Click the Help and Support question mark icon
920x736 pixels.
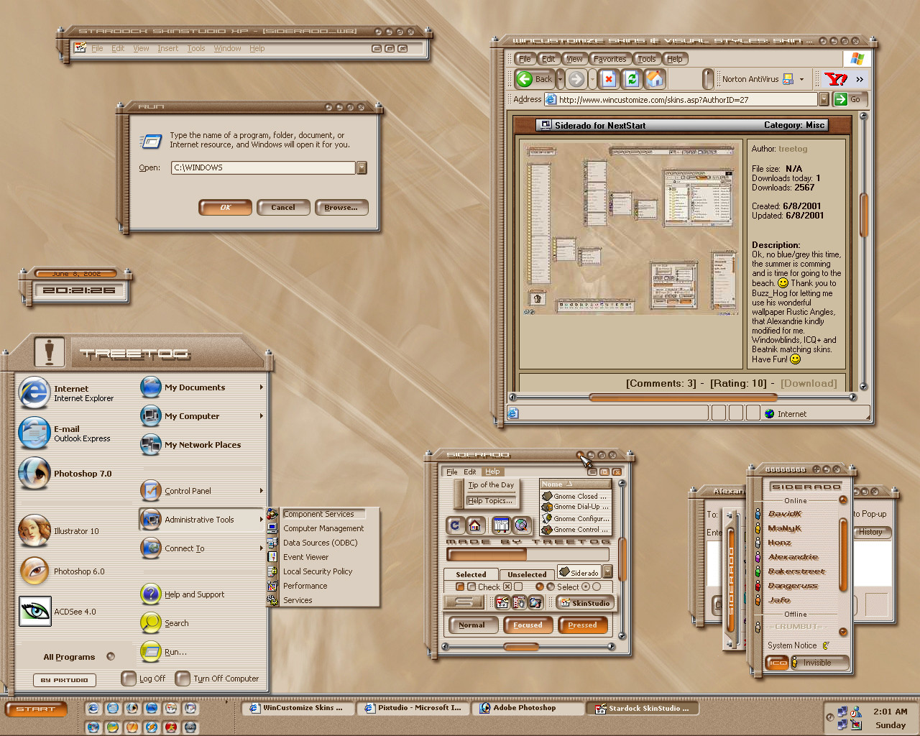coord(151,594)
